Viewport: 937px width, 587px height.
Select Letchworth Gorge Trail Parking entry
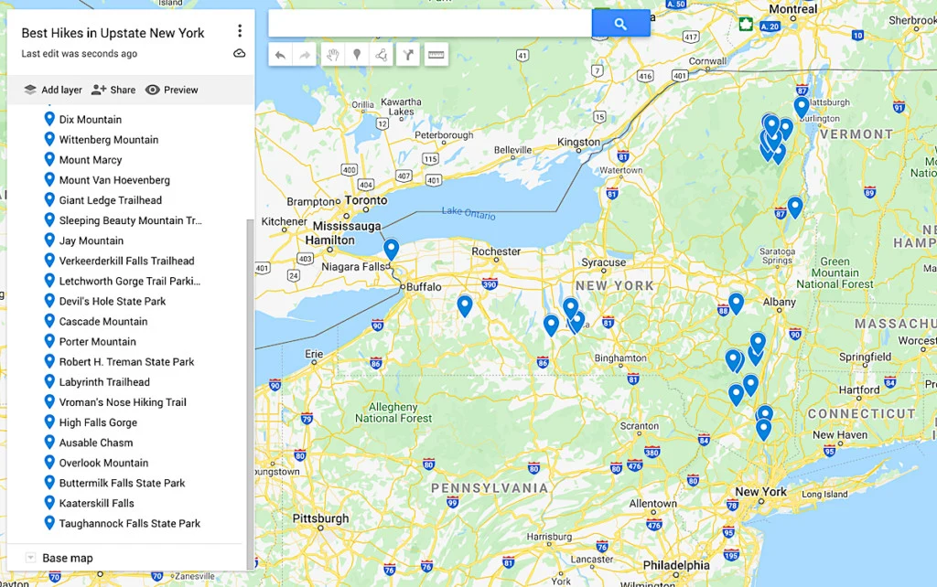(130, 282)
